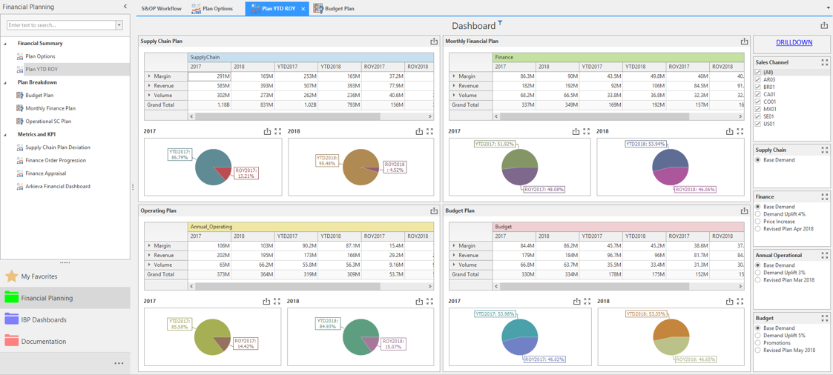Maximize the Sales Channel filter panel

825,62
